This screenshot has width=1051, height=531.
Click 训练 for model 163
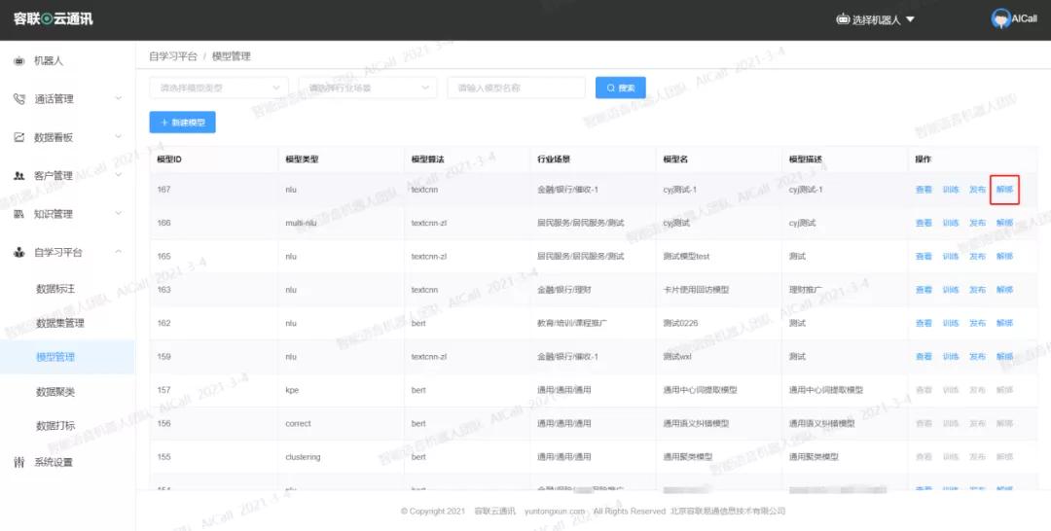951,290
